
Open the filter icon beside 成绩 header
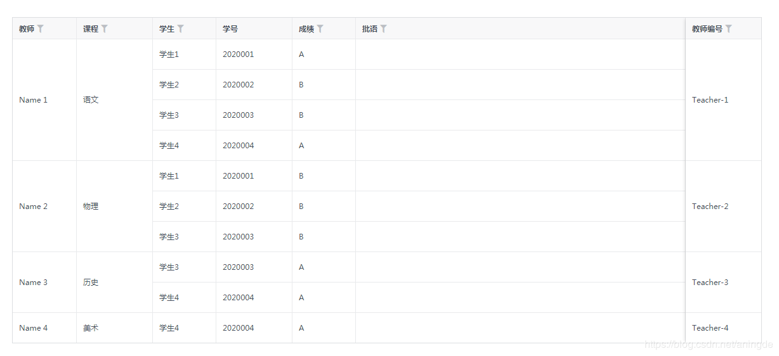click(320, 29)
